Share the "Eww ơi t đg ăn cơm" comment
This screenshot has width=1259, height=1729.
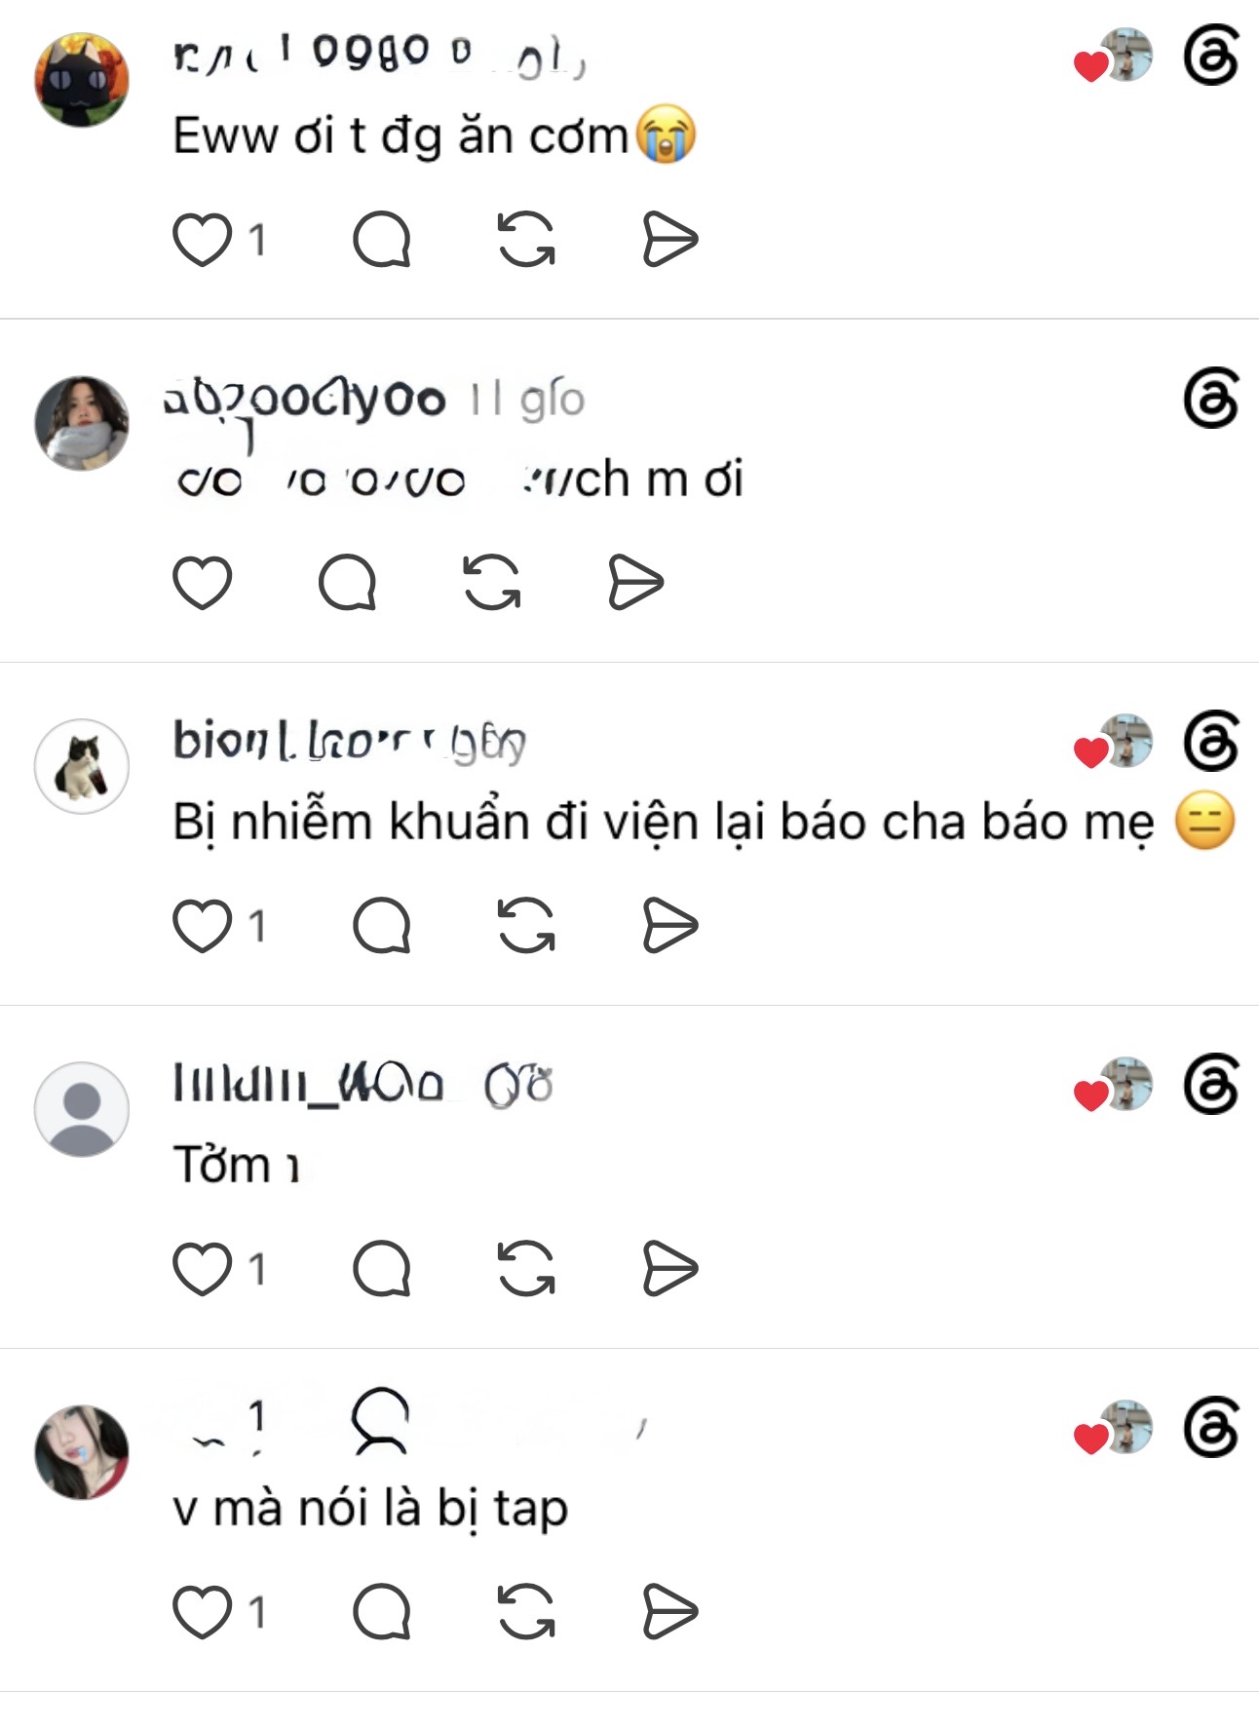pyautogui.click(x=670, y=240)
